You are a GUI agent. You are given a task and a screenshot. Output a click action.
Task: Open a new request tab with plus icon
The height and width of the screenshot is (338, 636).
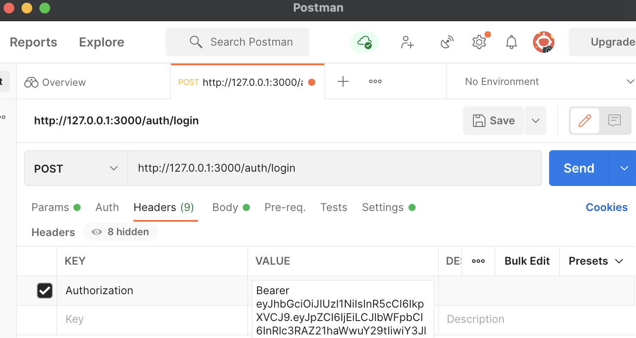343,81
